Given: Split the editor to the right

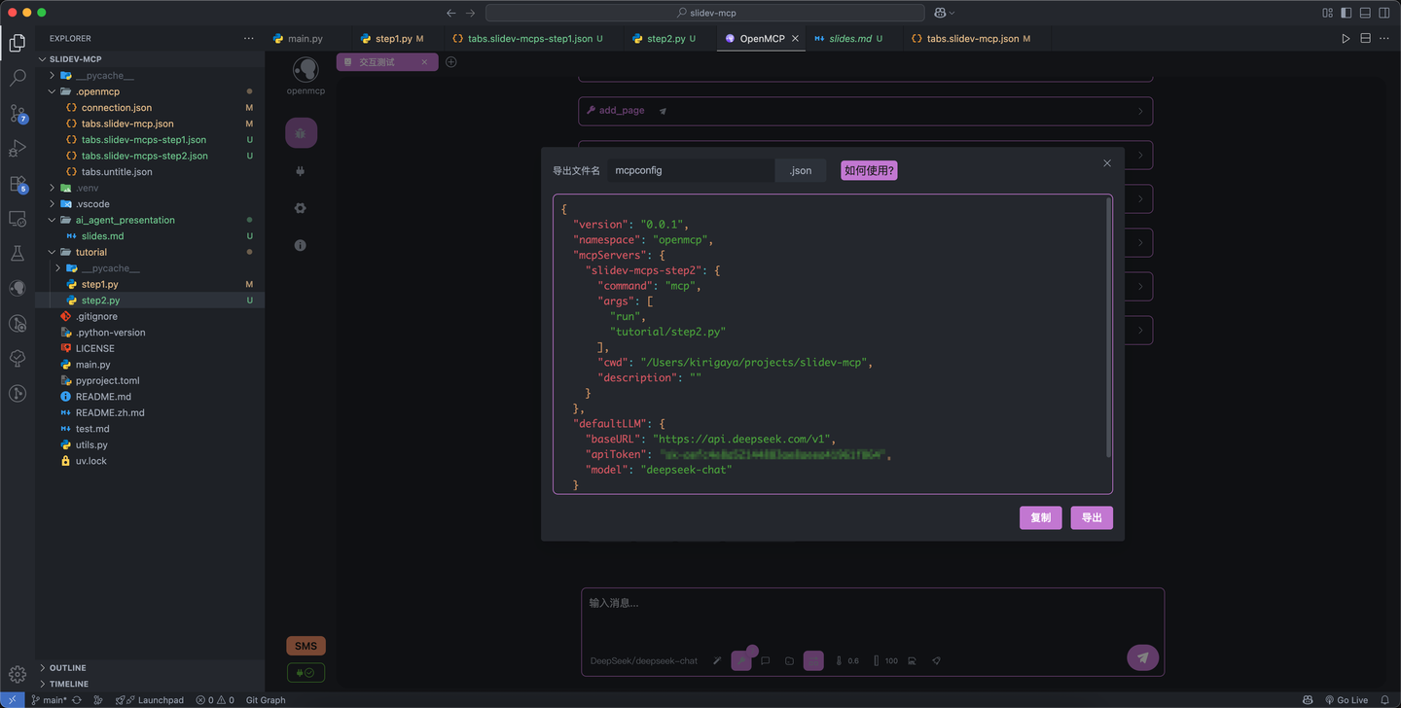Looking at the screenshot, I should (x=1365, y=39).
